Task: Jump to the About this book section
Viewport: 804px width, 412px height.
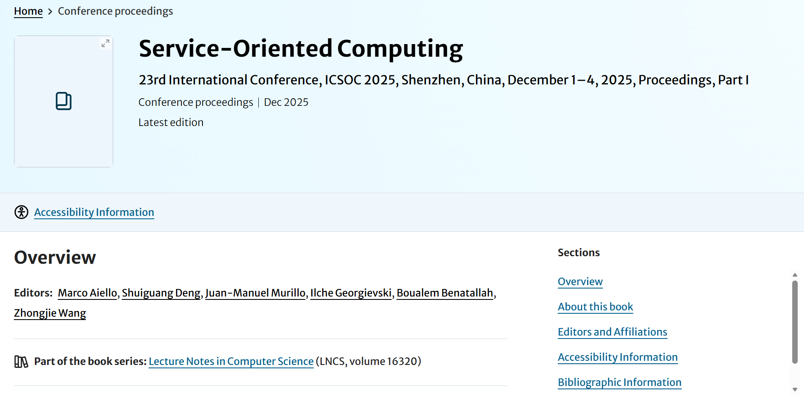Action: click(x=595, y=307)
